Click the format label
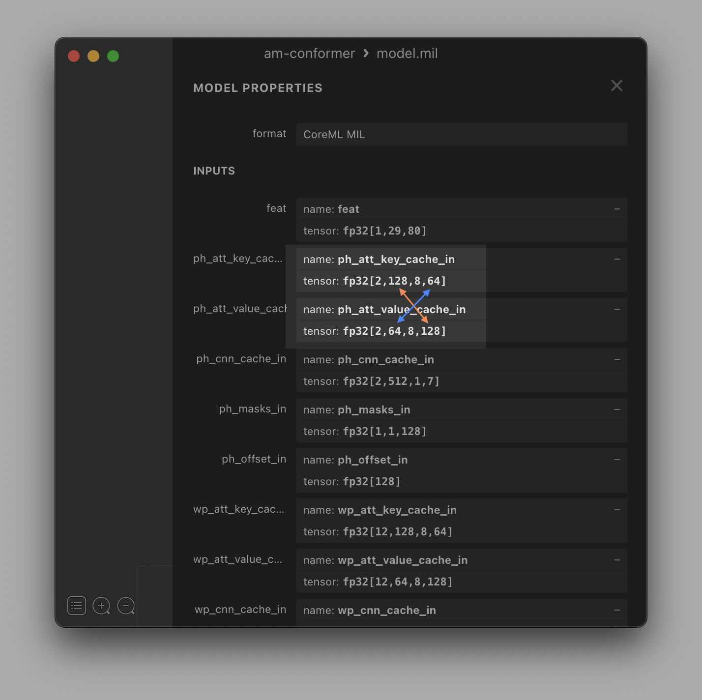Image resolution: width=702 pixels, height=700 pixels. pyautogui.click(x=269, y=134)
